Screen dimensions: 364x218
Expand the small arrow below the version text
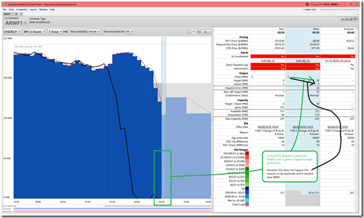[x=357, y=14]
